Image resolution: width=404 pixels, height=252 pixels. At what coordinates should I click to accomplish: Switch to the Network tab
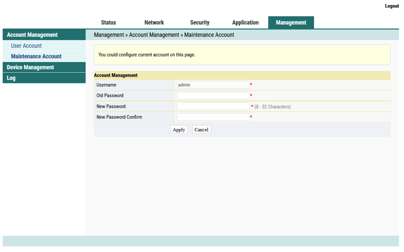pos(154,23)
